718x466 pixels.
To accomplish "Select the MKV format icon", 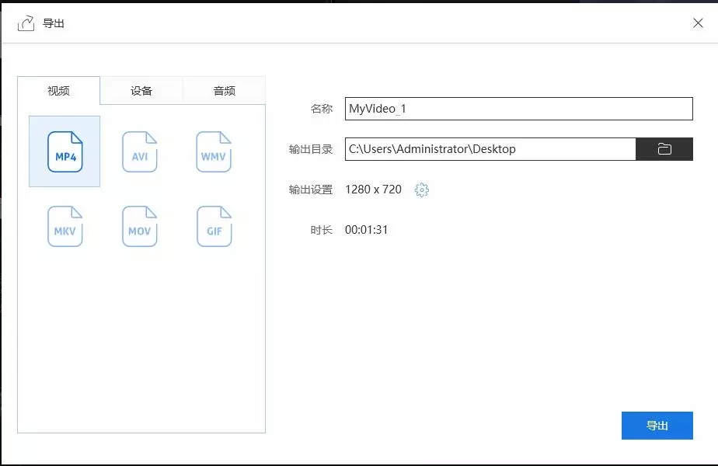I will 65,226.
